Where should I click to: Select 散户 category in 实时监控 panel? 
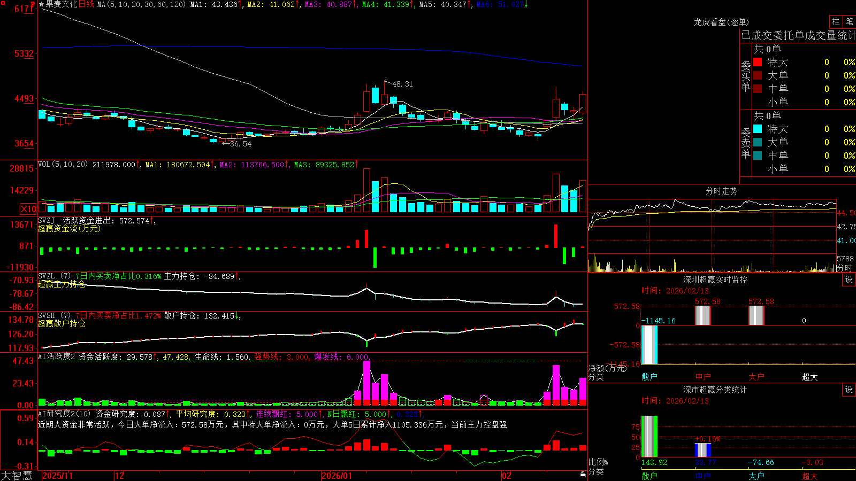click(x=649, y=377)
